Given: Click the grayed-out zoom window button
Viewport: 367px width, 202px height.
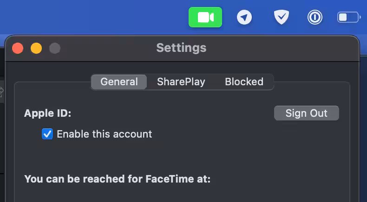Looking at the screenshot, I should (x=55, y=48).
